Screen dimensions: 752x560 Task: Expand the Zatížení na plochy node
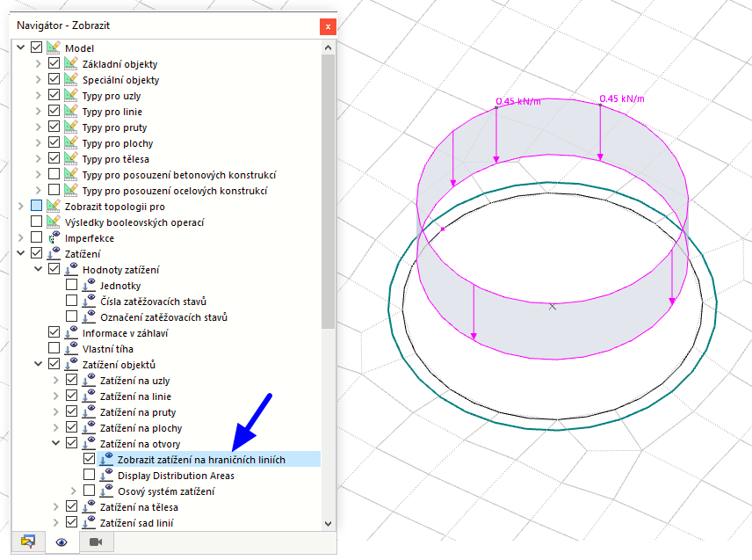55,427
